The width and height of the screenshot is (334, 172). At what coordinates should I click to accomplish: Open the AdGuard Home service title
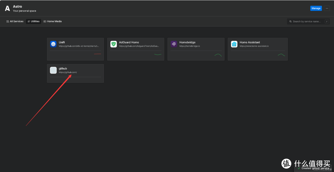(x=129, y=42)
